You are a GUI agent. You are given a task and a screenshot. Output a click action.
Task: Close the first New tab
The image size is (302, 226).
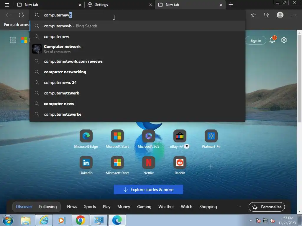coord(80,5)
